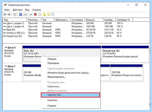Click the 927,59 ГБ capacity cell
152x112 pixels.
[91, 30]
